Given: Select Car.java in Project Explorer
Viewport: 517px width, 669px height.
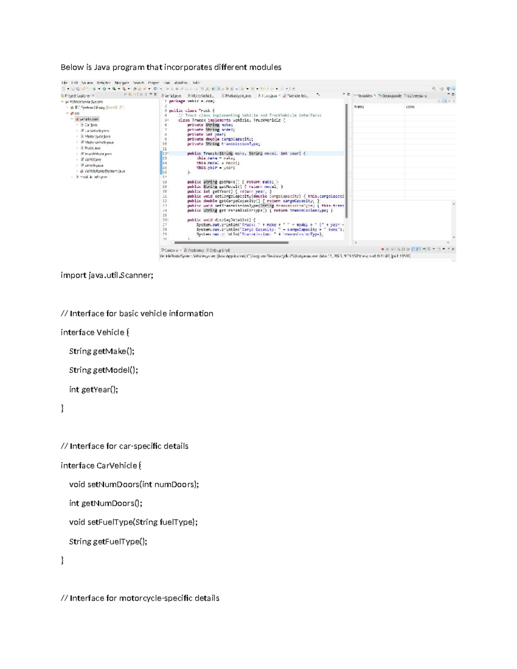Looking at the screenshot, I should 89,125.
